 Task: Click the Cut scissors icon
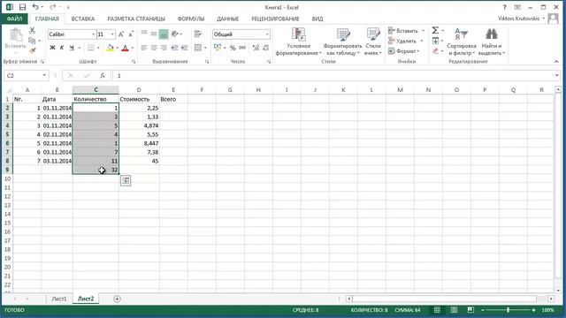coord(33,31)
